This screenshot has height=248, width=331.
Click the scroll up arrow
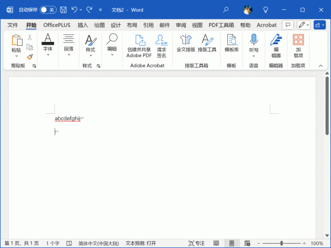click(x=327, y=73)
